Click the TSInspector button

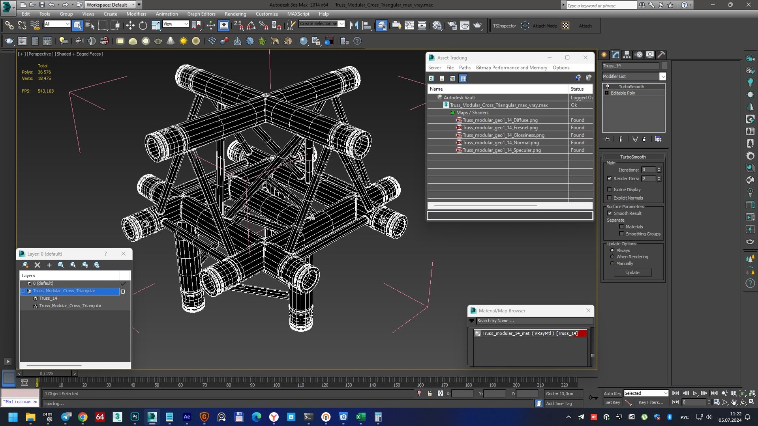click(x=504, y=26)
